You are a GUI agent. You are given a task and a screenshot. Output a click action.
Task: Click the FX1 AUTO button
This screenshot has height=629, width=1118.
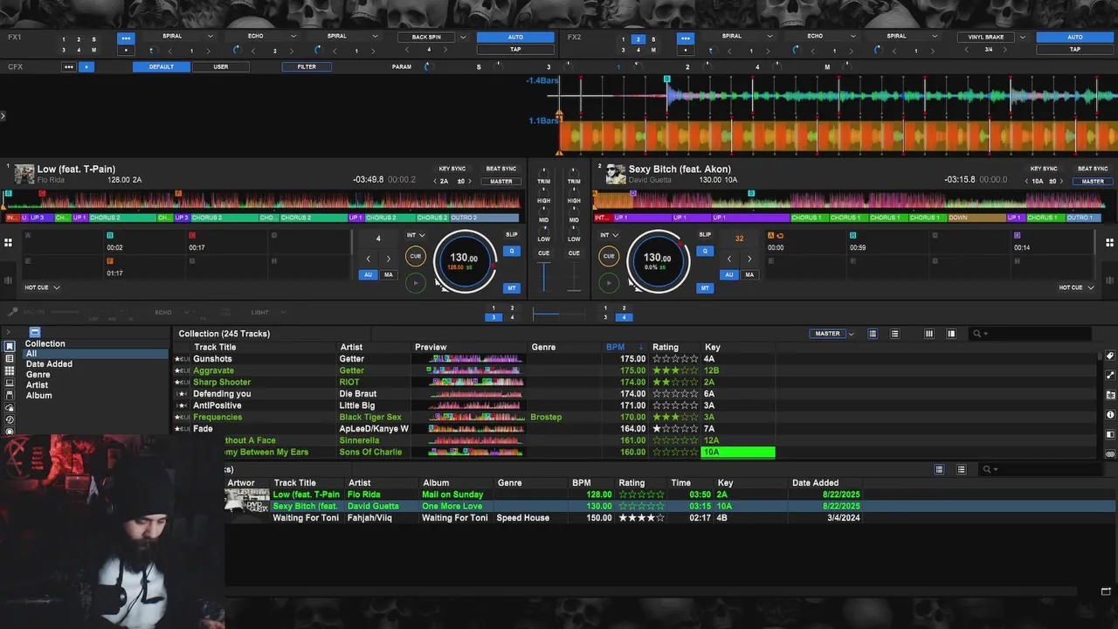pyautogui.click(x=515, y=38)
